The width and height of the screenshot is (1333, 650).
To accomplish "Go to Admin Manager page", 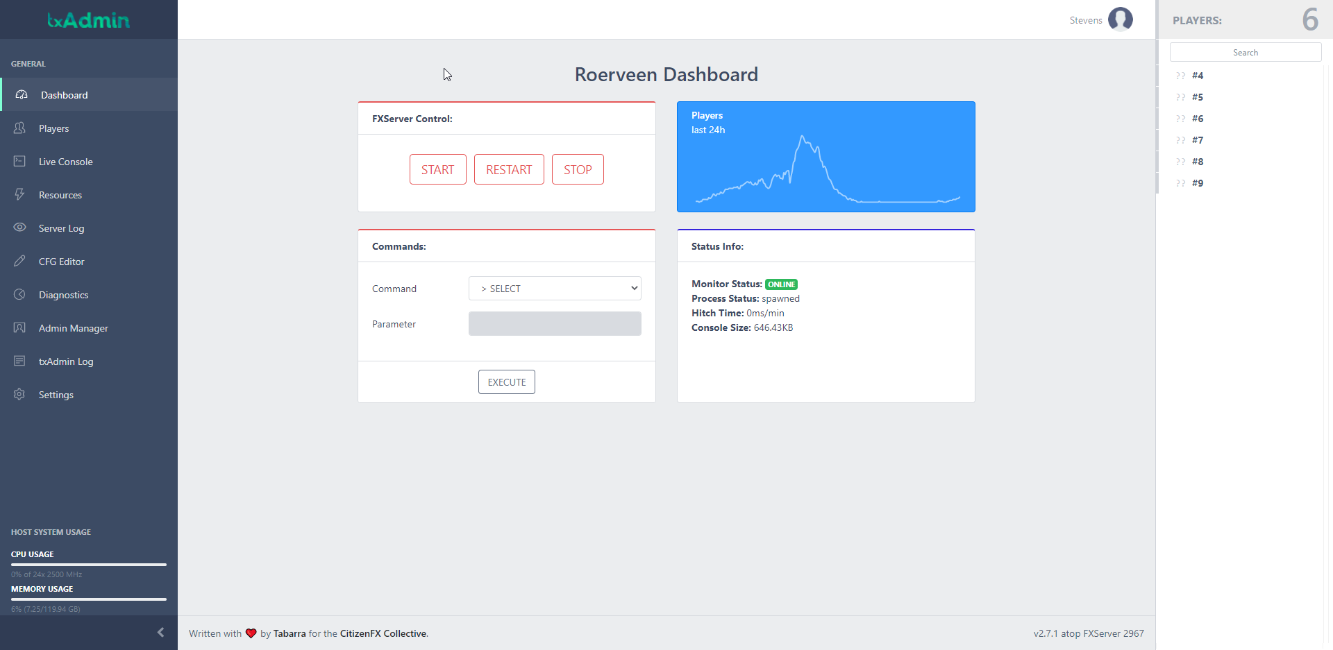I will [x=73, y=328].
